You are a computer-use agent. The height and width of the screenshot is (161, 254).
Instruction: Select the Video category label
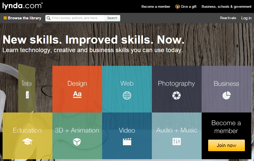(127, 130)
